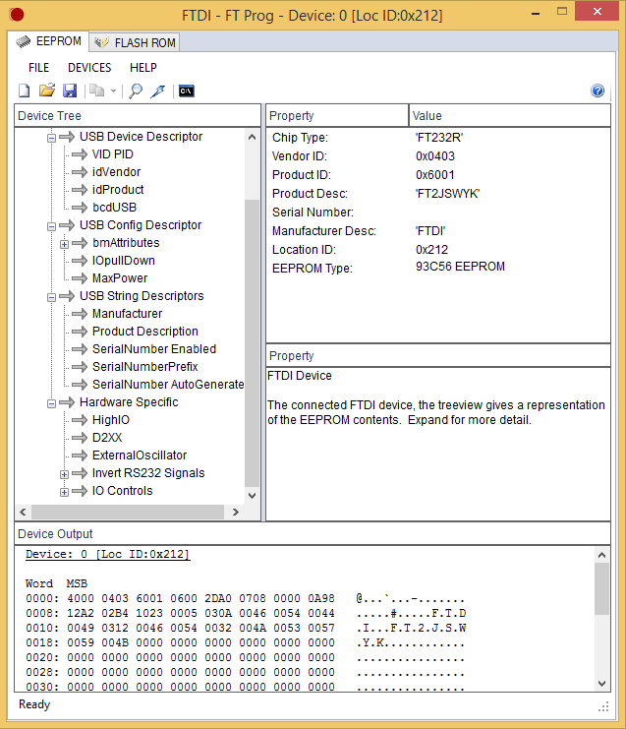Click the arrow icon beside USB Device Descriptor
This screenshot has width=626, height=729.
pos(67,137)
